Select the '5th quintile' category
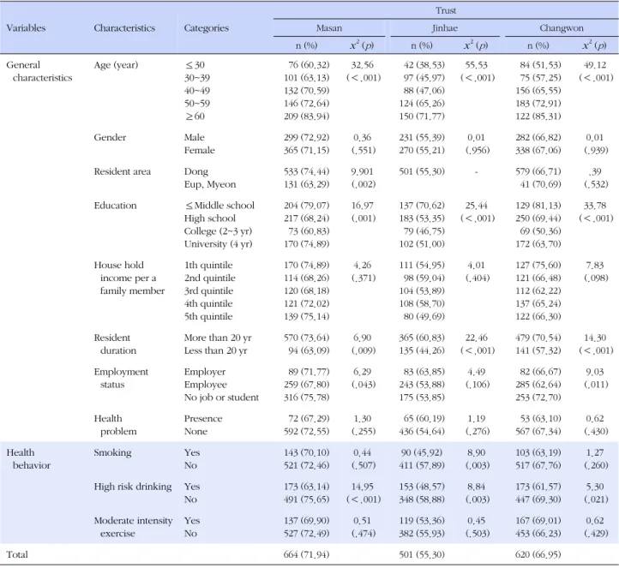The width and height of the screenshot is (619, 568). 208,317
